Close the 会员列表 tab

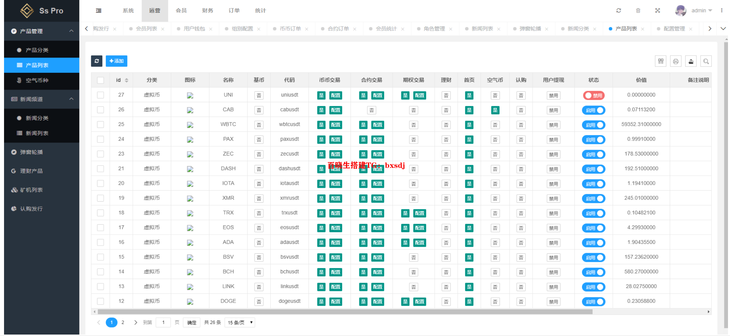(x=163, y=29)
